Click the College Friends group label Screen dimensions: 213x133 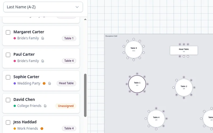(x=29, y=106)
